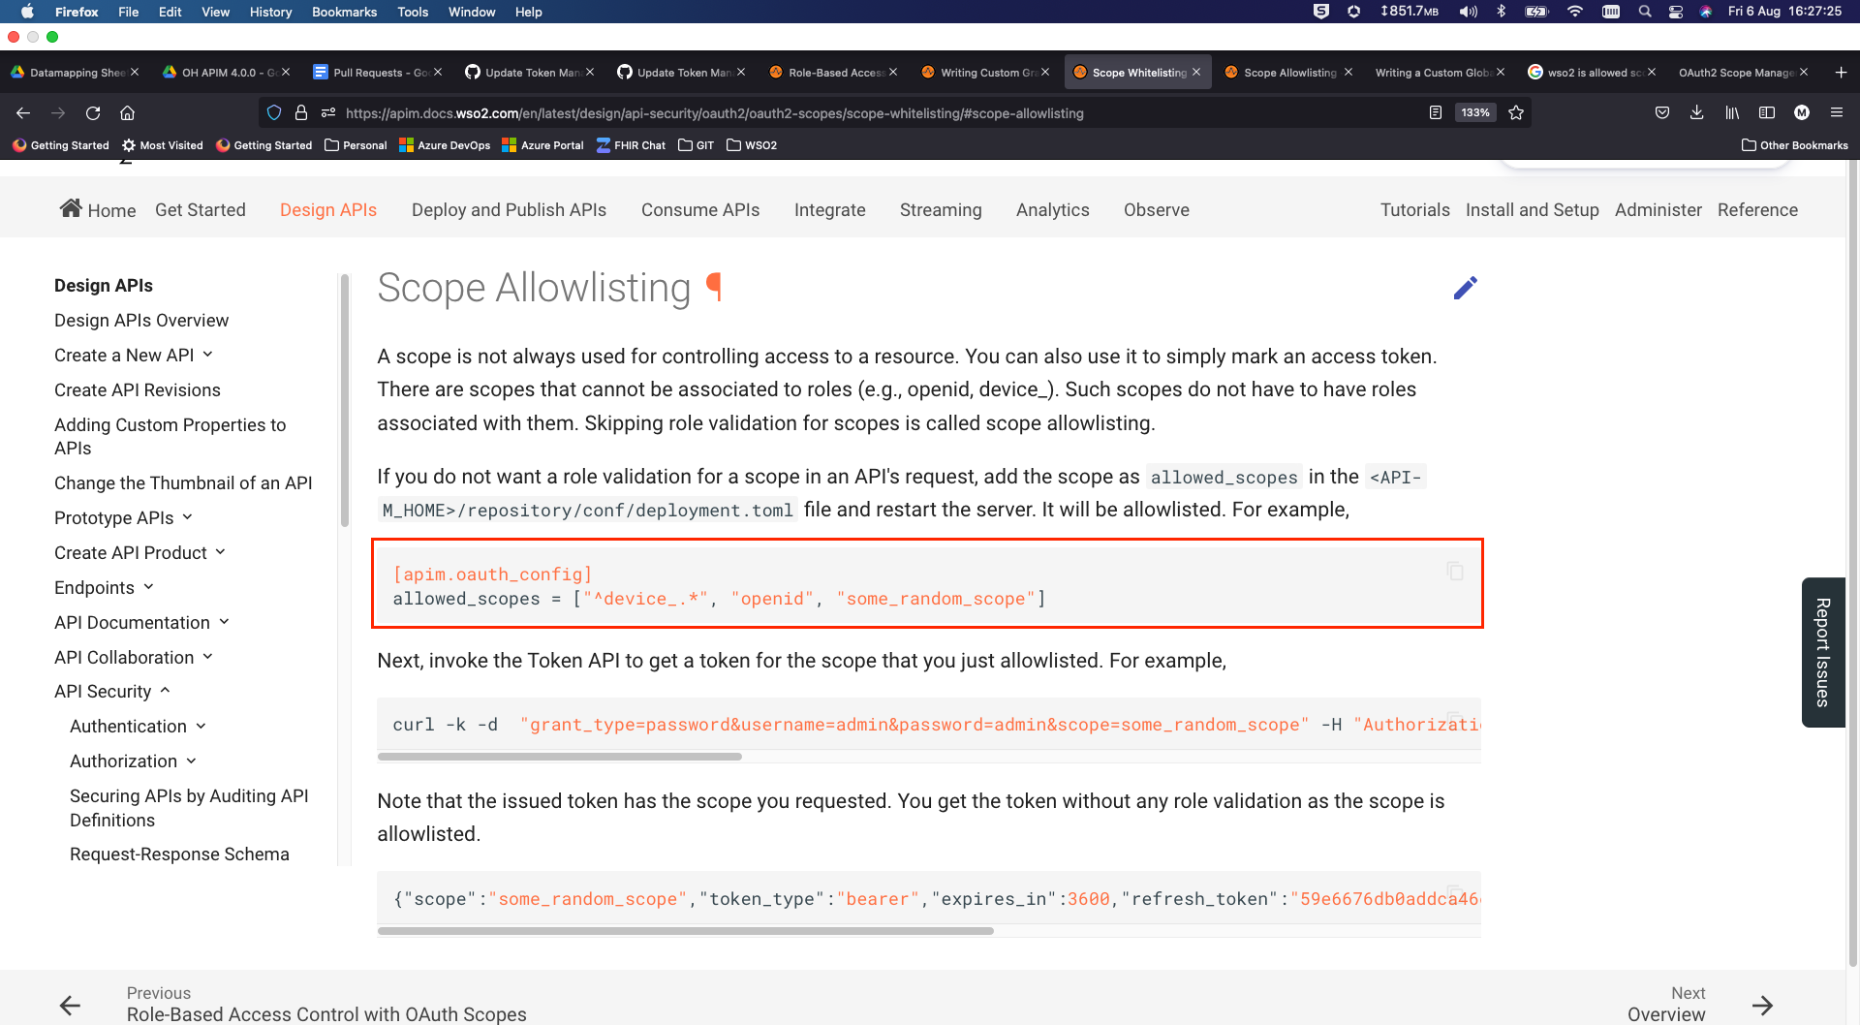This screenshot has height=1025, width=1860.
Task: Click the pencil edit icon beside Scope Allowlisting
Action: click(x=1466, y=288)
